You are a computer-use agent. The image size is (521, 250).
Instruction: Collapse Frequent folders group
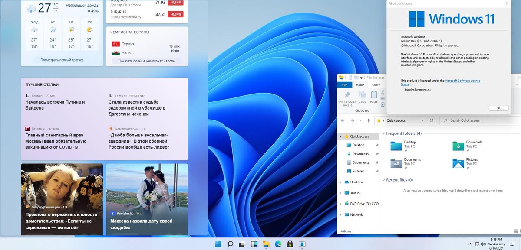click(x=383, y=133)
